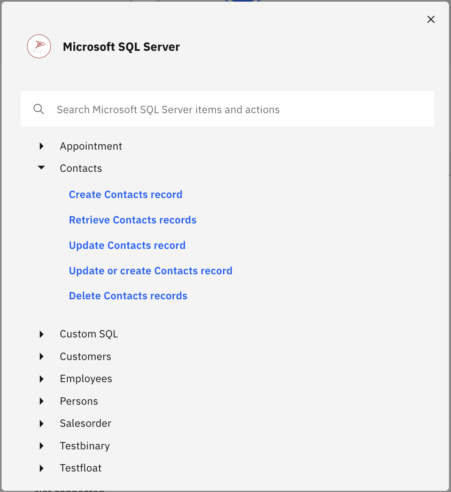This screenshot has height=492, width=451.
Task: Pick Update Contacts record action
Action: click(x=127, y=245)
